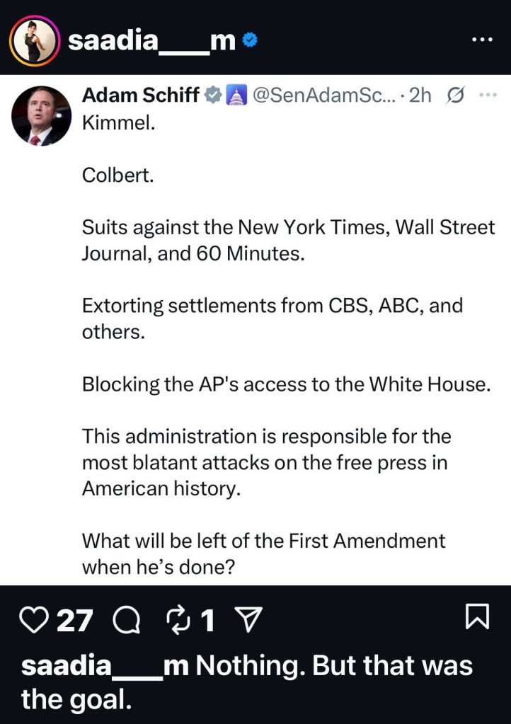Screen dimensions: 511x724
Task: Click the gray verified badge next to Adam Schiff
Action: [x=212, y=95]
